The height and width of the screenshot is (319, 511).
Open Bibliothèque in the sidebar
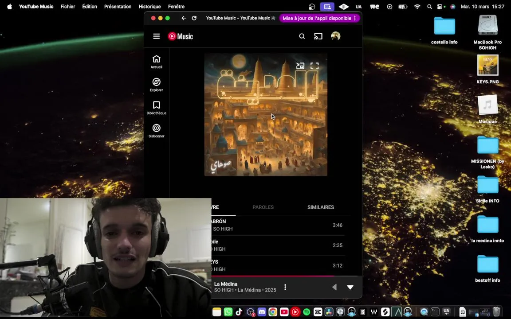[x=157, y=108]
